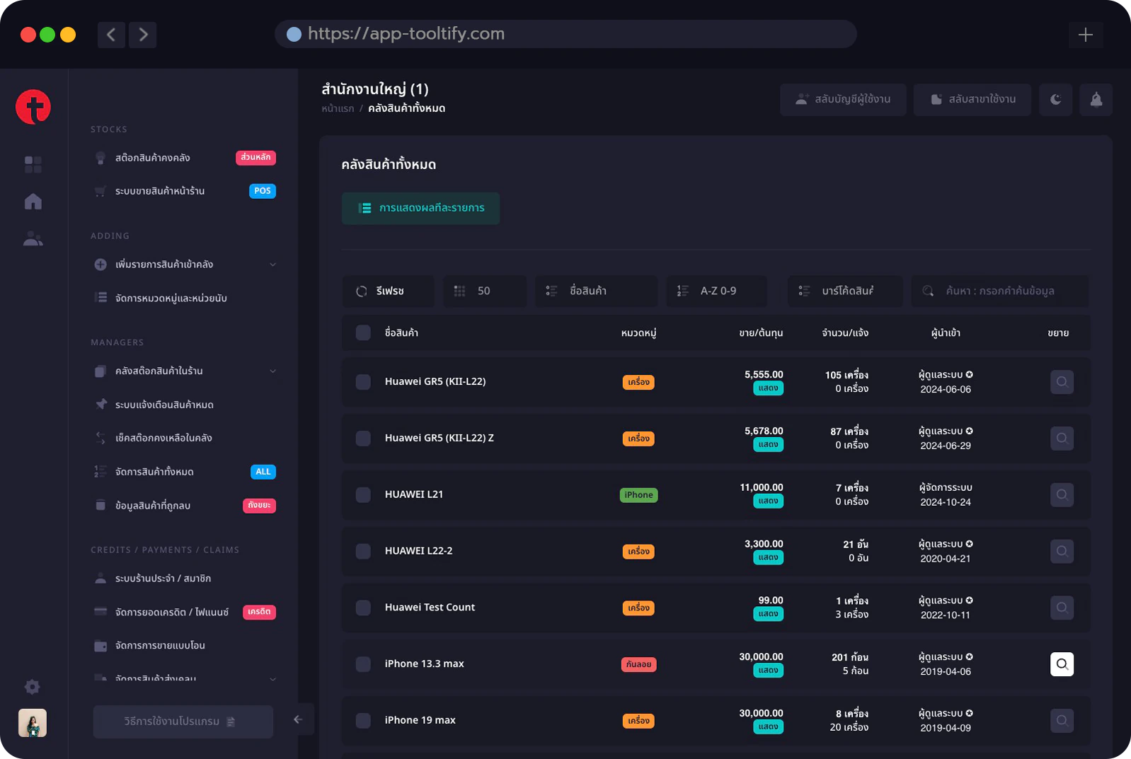Open the notifications bell icon
The height and width of the screenshot is (759, 1131).
[x=1096, y=100]
